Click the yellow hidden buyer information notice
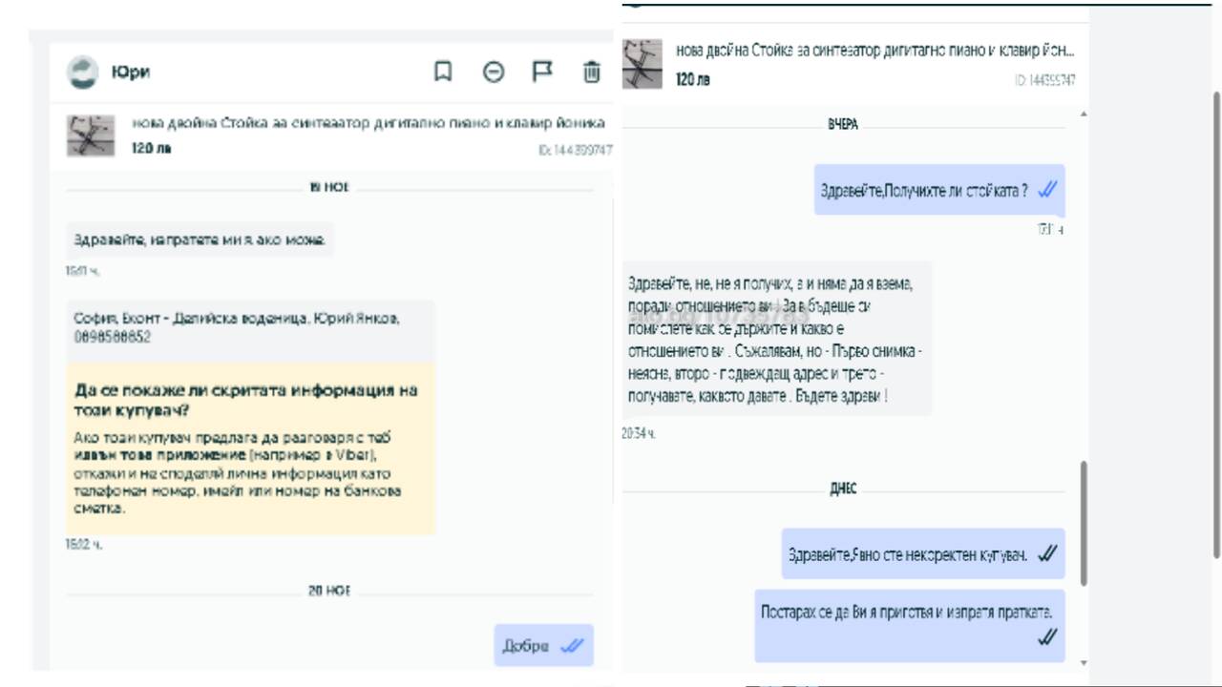This screenshot has width=1222, height=687. (251, 448)
